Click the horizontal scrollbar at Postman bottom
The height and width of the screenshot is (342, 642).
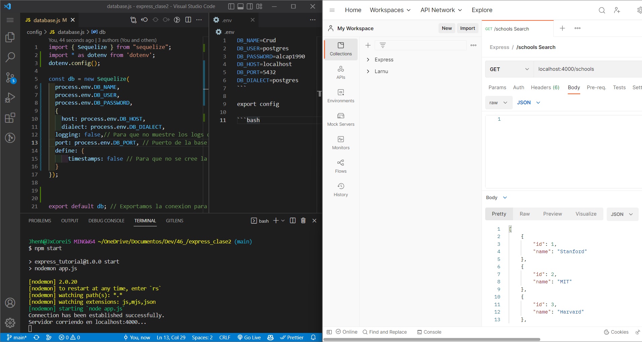(x=431, y=339)
